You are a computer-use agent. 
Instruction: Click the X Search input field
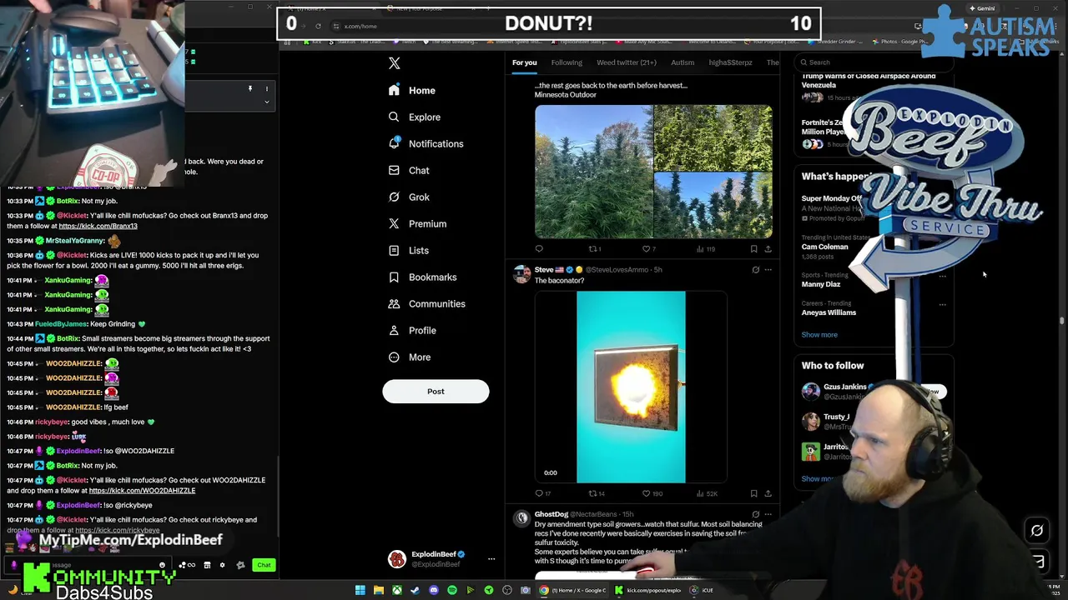[874, 62]
